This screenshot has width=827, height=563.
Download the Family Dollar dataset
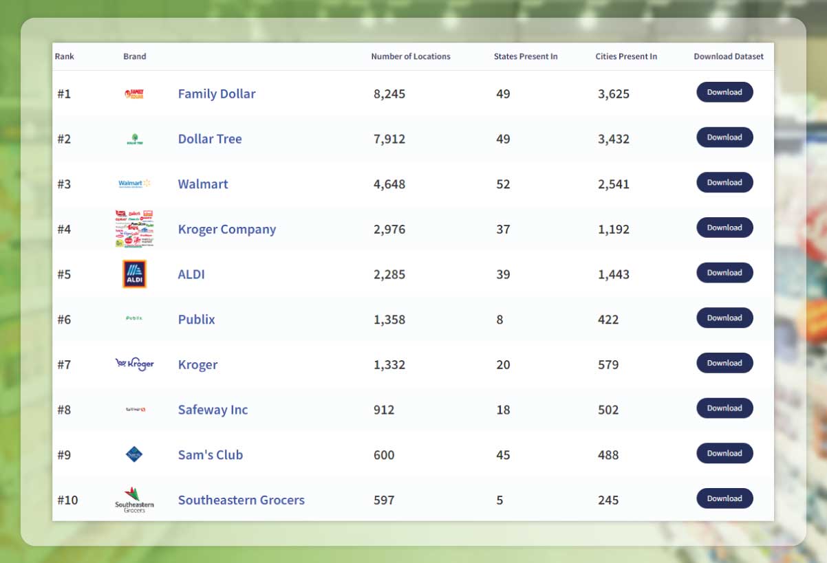click(x=724, y=92)
